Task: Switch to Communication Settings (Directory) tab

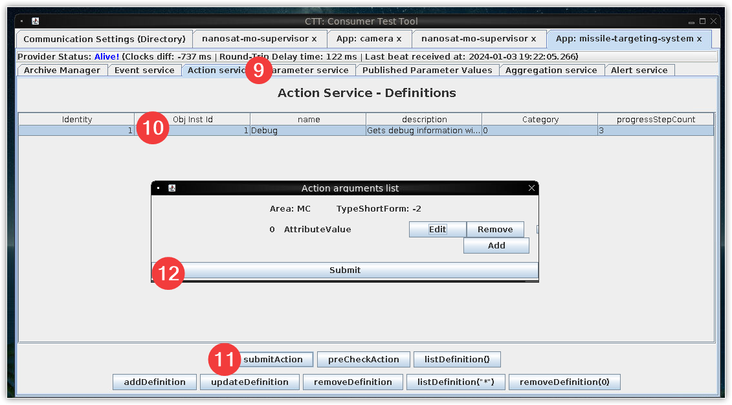Action: [x=104, y=39]
